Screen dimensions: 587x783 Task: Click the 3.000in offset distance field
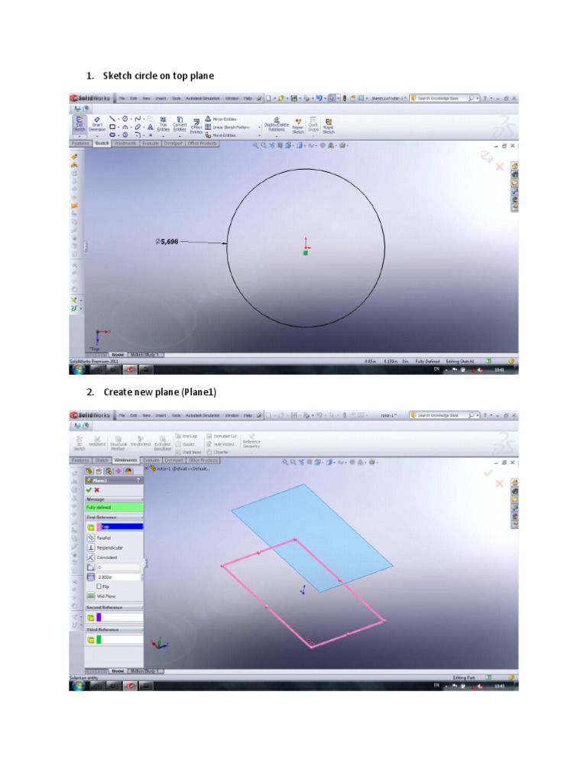118,577
